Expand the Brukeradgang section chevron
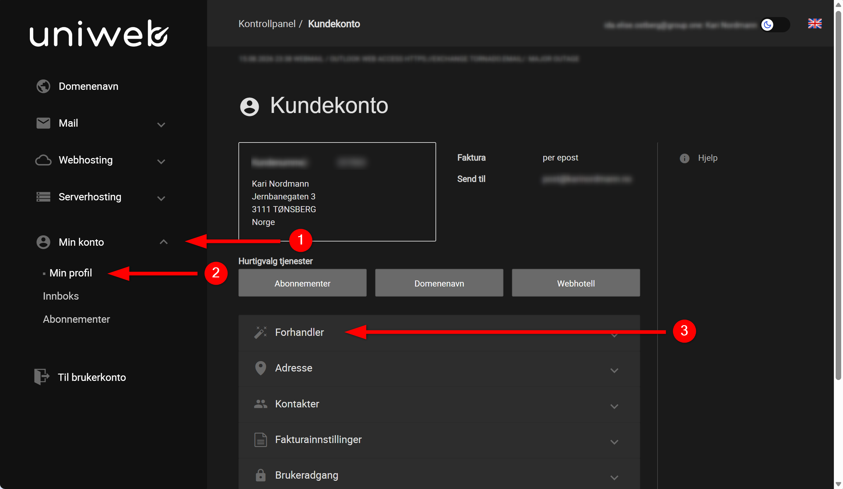This screenshot has width=843, height=489. pos(614,478)
